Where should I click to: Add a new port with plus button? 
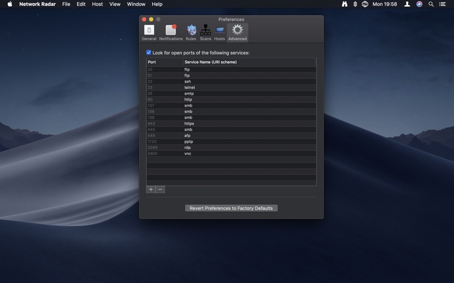pos(151,190)
